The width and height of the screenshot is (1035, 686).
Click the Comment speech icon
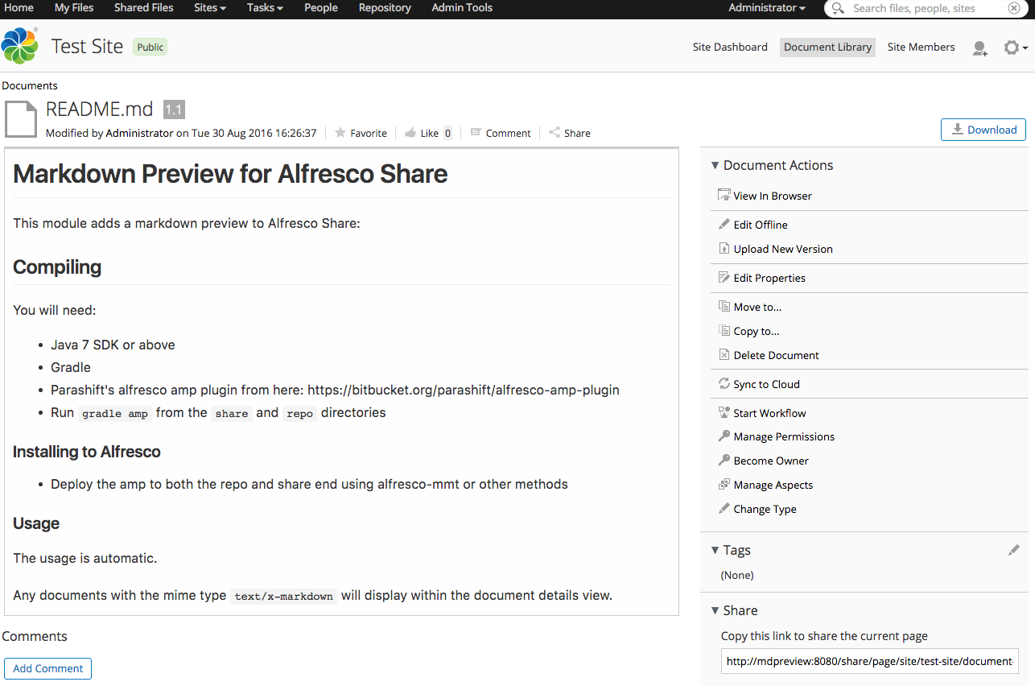tap(476, 132)
